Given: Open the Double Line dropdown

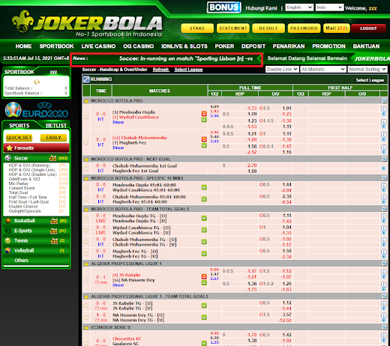Looking at the screenshot, I should (x=282, y=69).
